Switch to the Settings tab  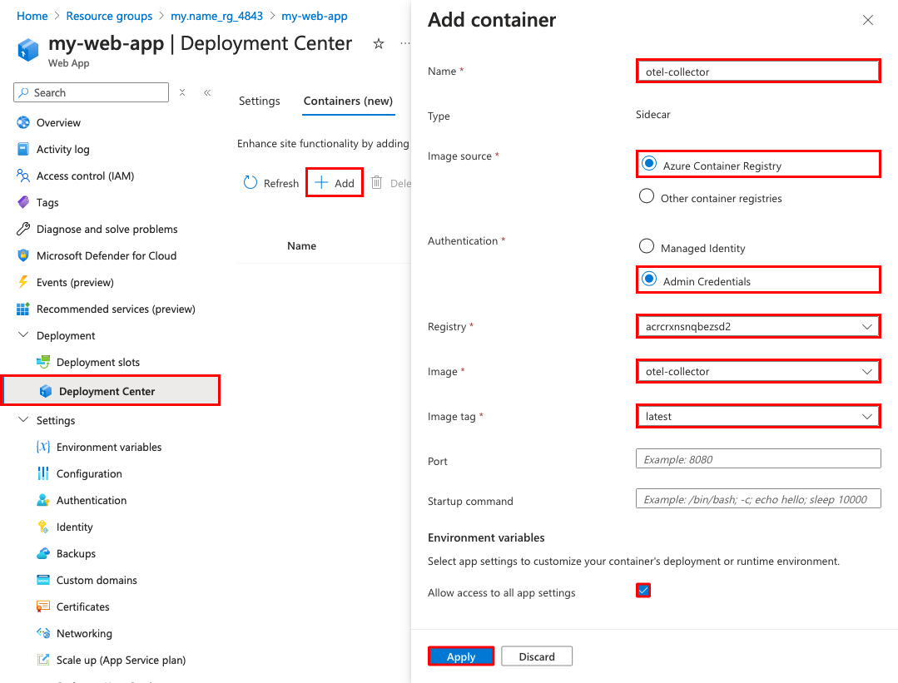259,101
